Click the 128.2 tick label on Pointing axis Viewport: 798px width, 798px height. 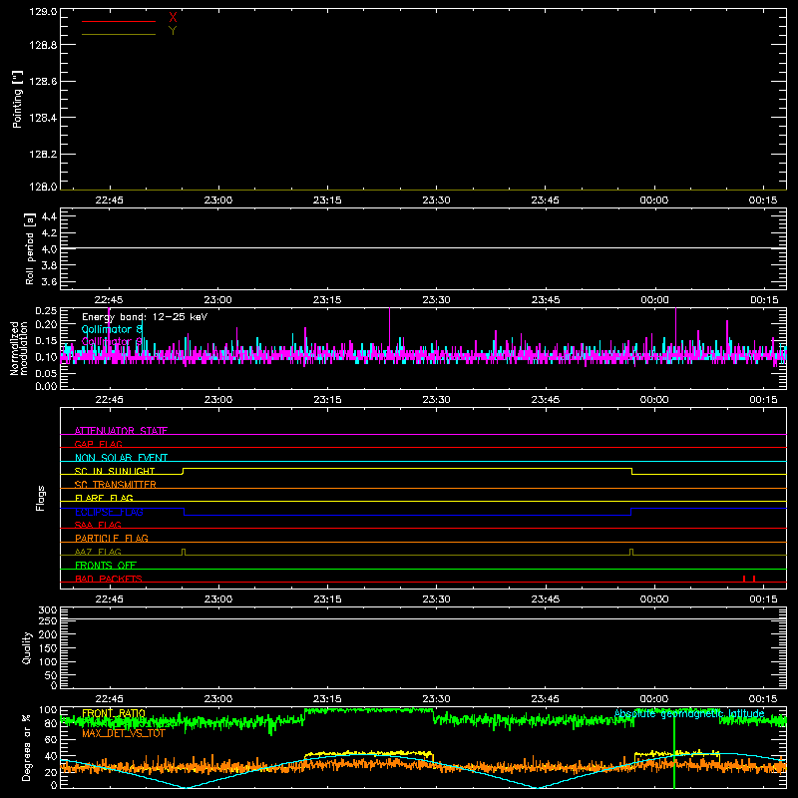pos(43,155)
